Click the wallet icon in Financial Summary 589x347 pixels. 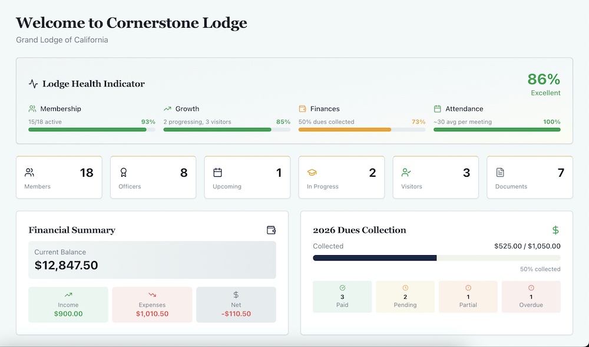click(270, 230)
